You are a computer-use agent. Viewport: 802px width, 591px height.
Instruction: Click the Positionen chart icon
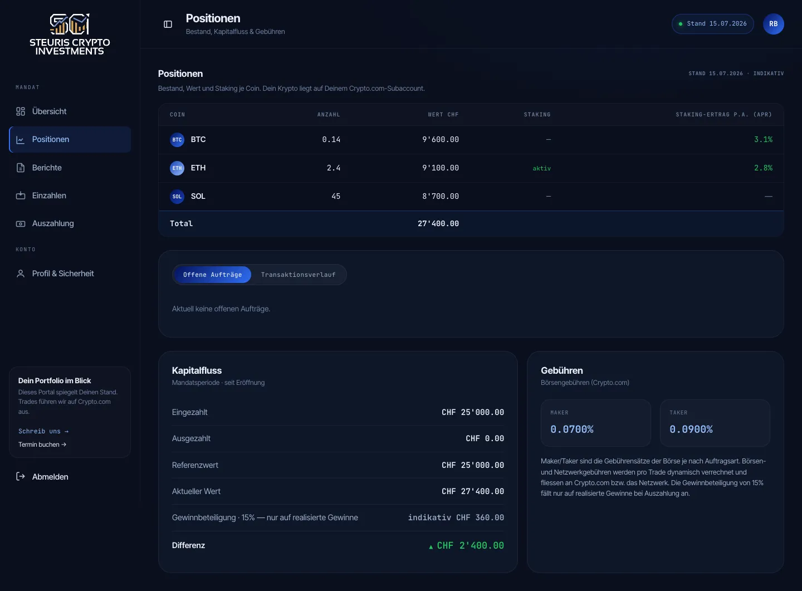(21, 139)
